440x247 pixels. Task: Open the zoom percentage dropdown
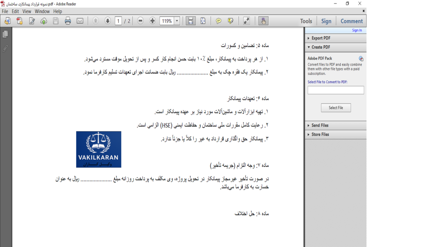pos(177,21)
